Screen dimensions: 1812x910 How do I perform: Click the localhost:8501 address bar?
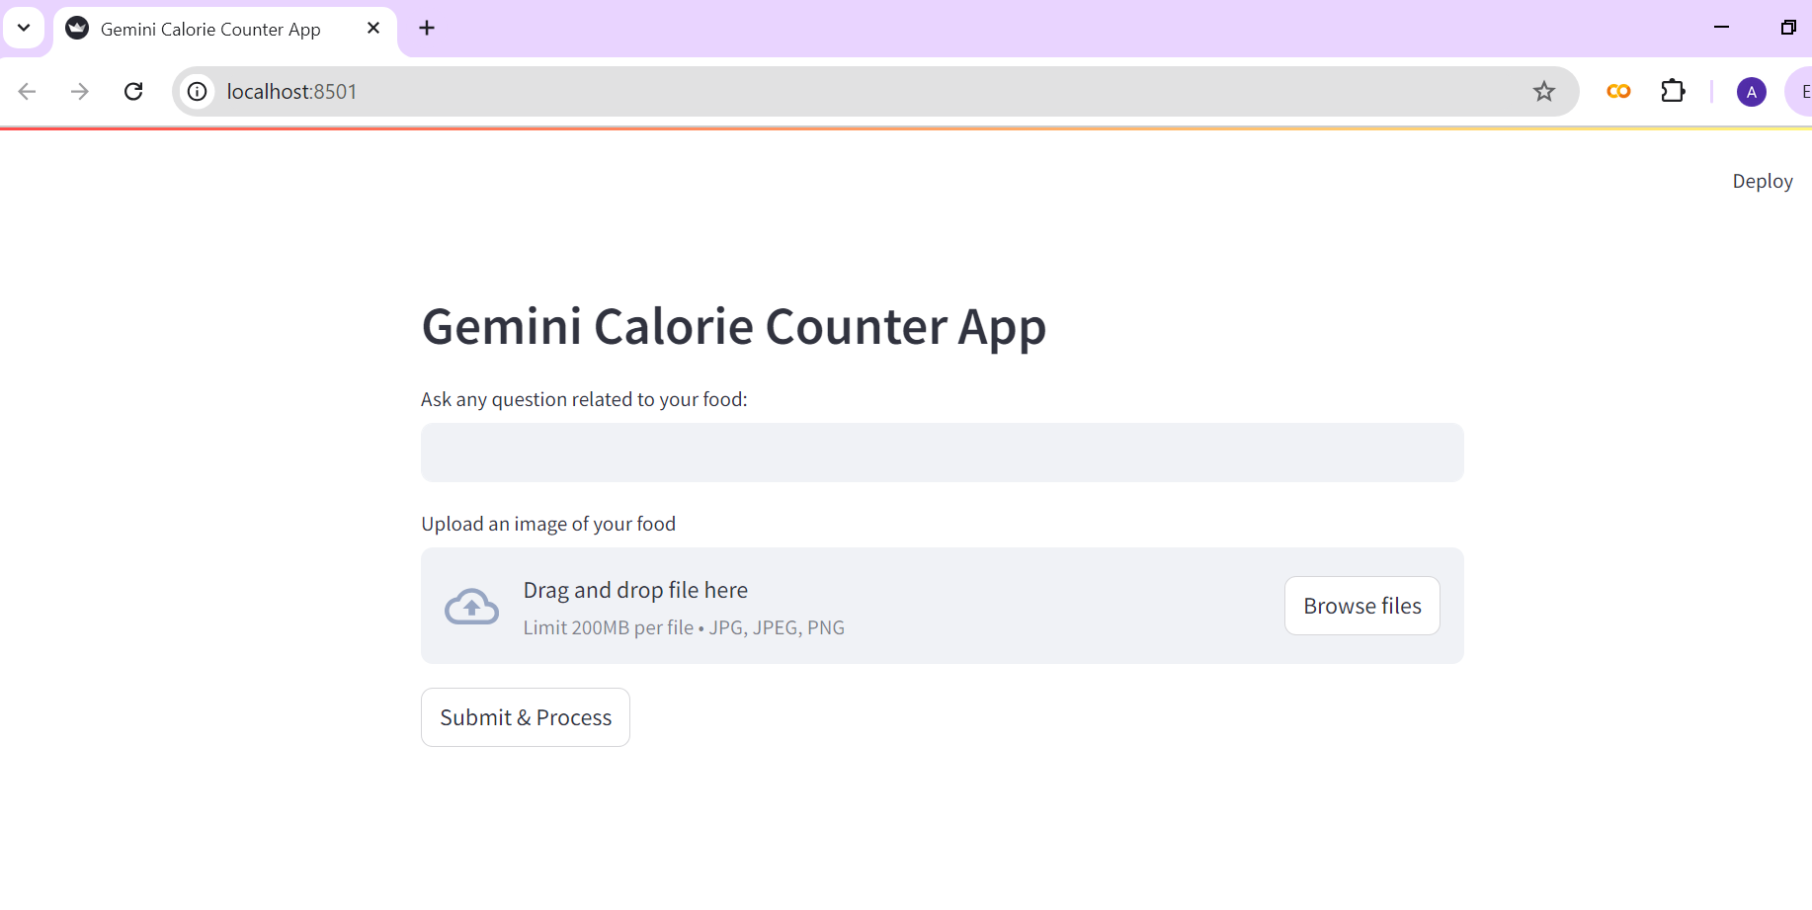point(790,92)
